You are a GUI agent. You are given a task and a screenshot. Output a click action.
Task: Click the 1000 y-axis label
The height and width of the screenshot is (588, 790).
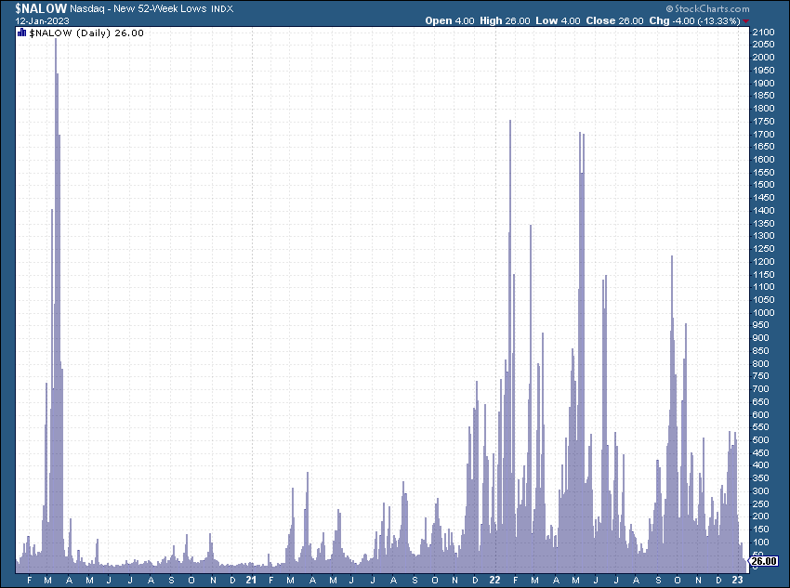coord(763,313)
